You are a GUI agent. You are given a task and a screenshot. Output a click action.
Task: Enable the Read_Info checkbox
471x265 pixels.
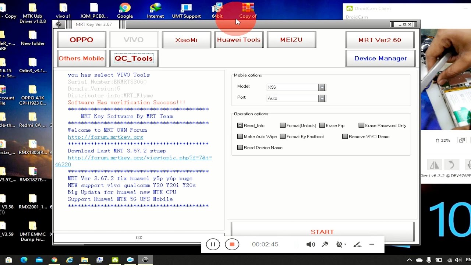coord(240,126)
